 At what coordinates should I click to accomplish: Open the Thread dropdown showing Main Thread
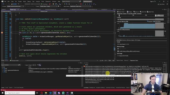coord(48,6)
